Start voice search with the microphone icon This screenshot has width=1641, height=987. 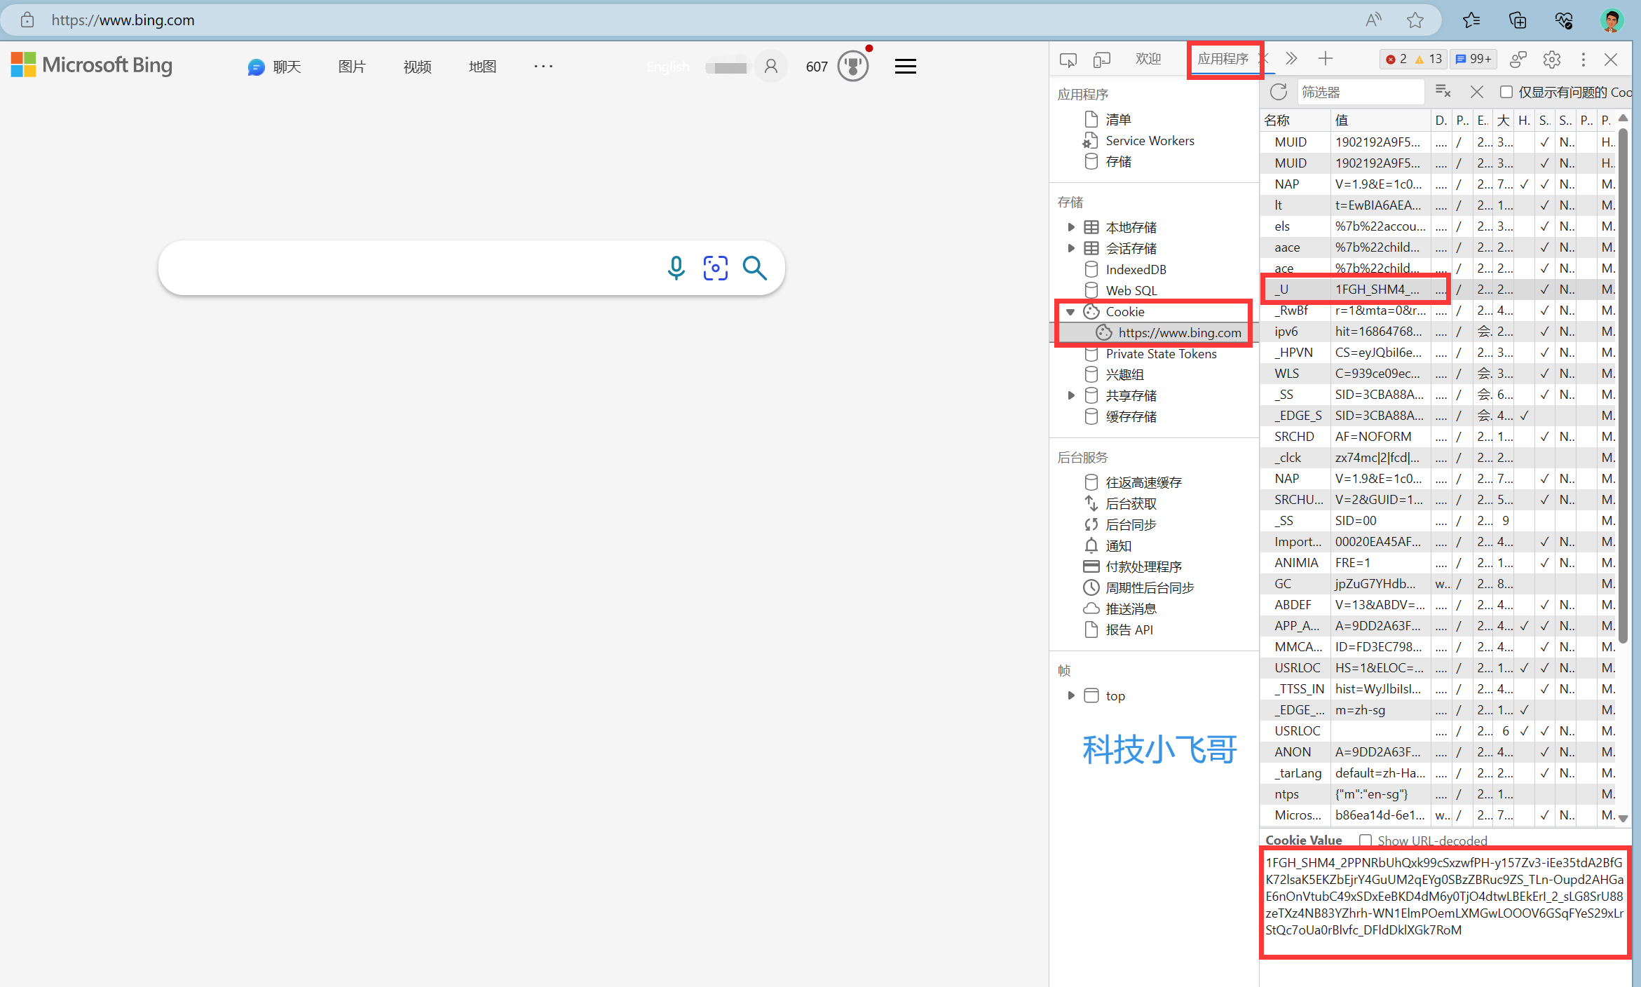[x=676, y=268]
